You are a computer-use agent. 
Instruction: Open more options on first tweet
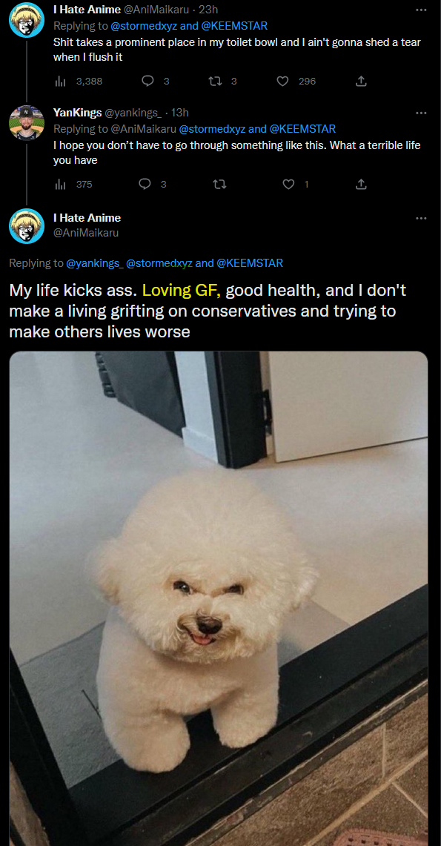[421, 10]
